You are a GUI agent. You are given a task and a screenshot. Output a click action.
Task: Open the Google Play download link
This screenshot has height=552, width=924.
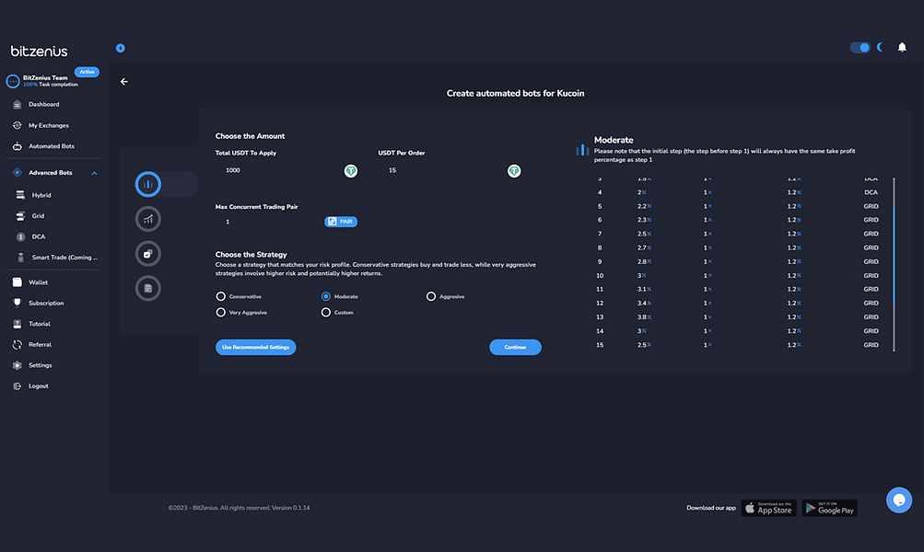point(829,508)
